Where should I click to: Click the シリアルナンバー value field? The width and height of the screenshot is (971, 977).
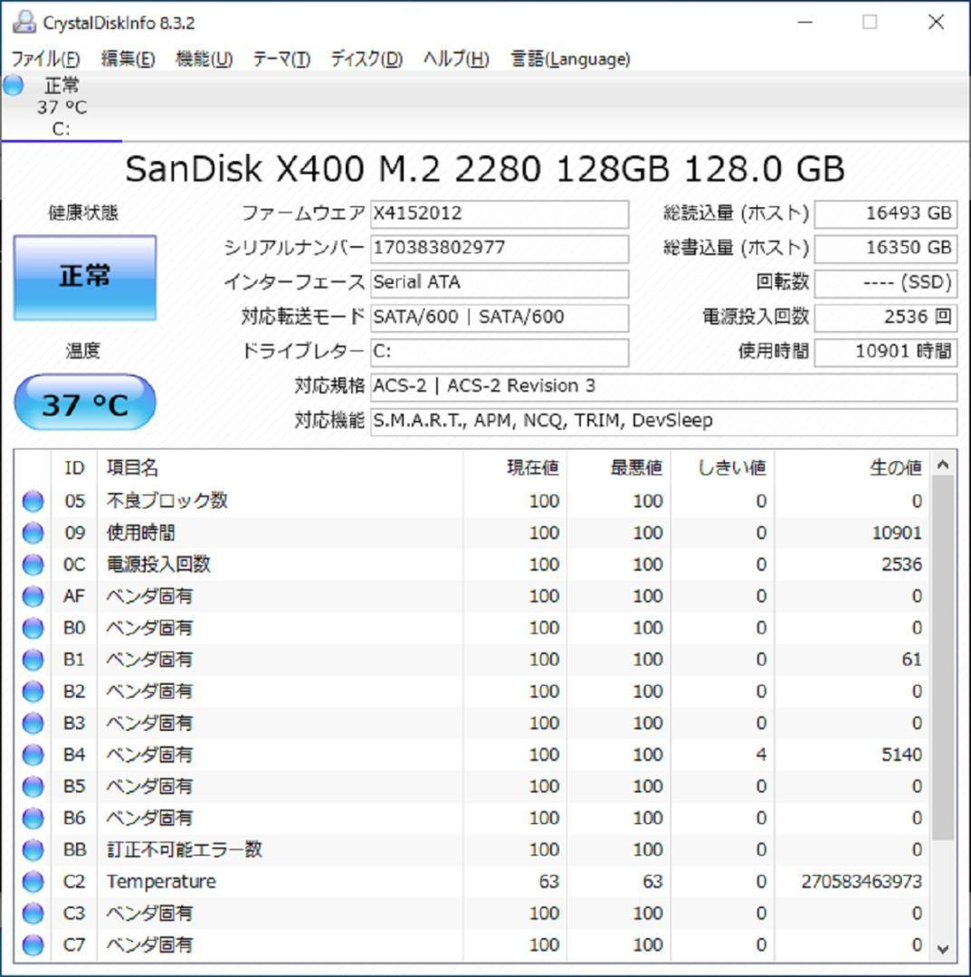point(498,248)
